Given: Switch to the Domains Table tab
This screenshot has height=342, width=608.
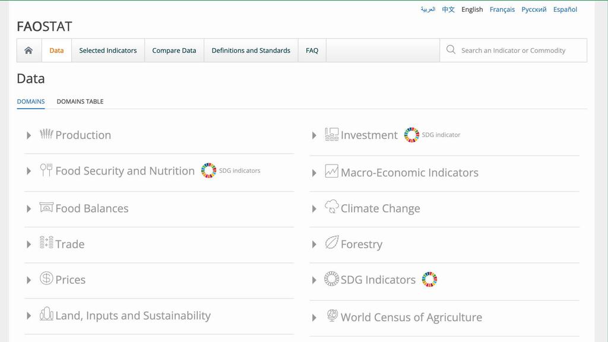Looking at the screenshot, I should click(80, 102).
